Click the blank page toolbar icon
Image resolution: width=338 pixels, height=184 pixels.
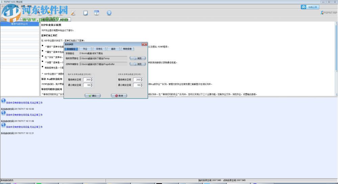tap(86, 13)
